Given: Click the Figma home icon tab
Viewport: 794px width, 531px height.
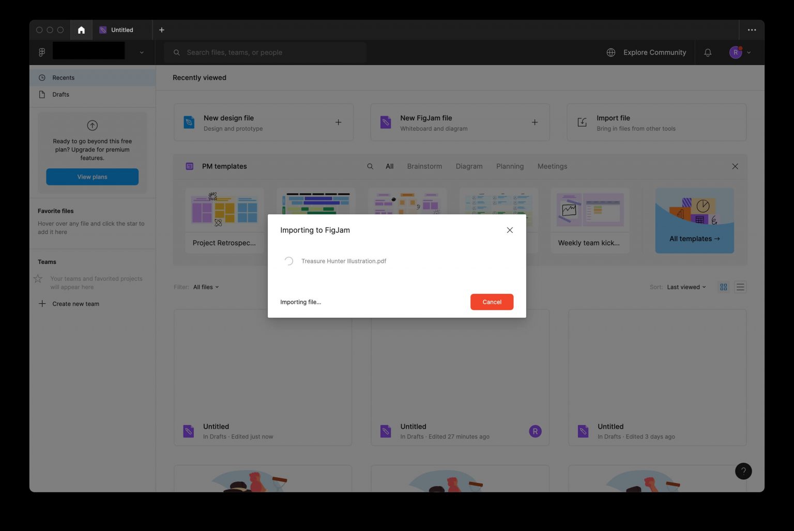Looking at the screenshot, I should click(x=81, y=29).
